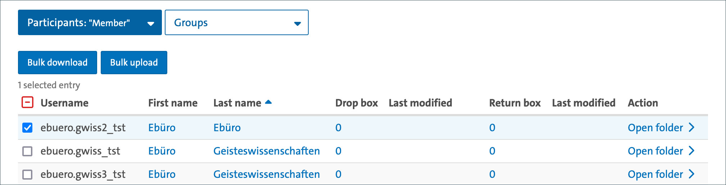Click chevron icon beside ebuero.gwiss3_tst Open folder
Viewport: 726px width, 185px height.
(x=691, y=174)
